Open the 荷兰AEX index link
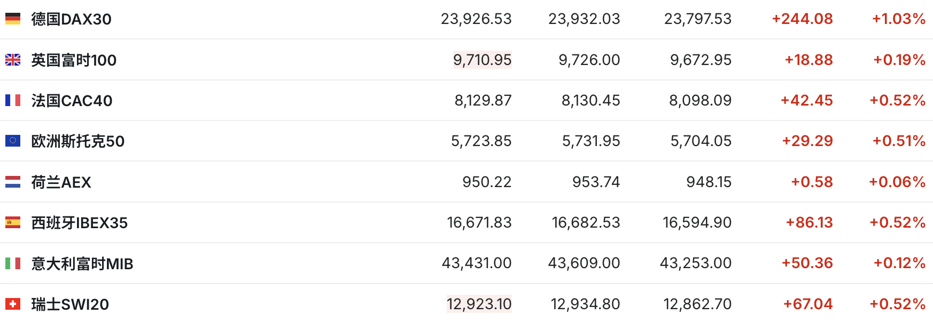The height and width of the screenshot is (322, 933). click(61, 182)
